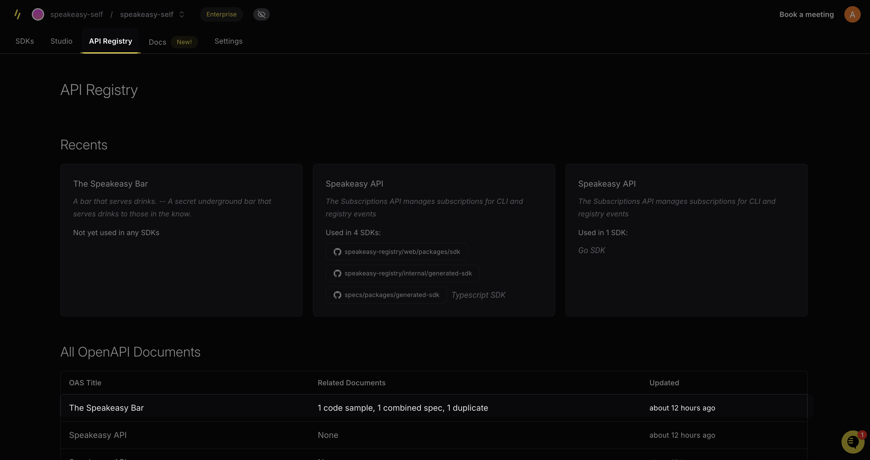Open speakeasy-registry/internal/generated-sdk repo link
870x460 pixels.
point(403,273)
